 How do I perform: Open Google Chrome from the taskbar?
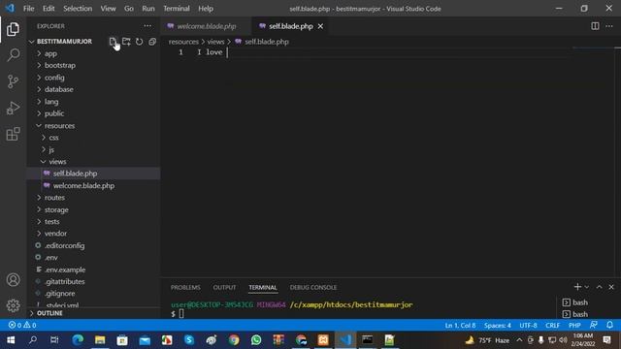[234, 340]
